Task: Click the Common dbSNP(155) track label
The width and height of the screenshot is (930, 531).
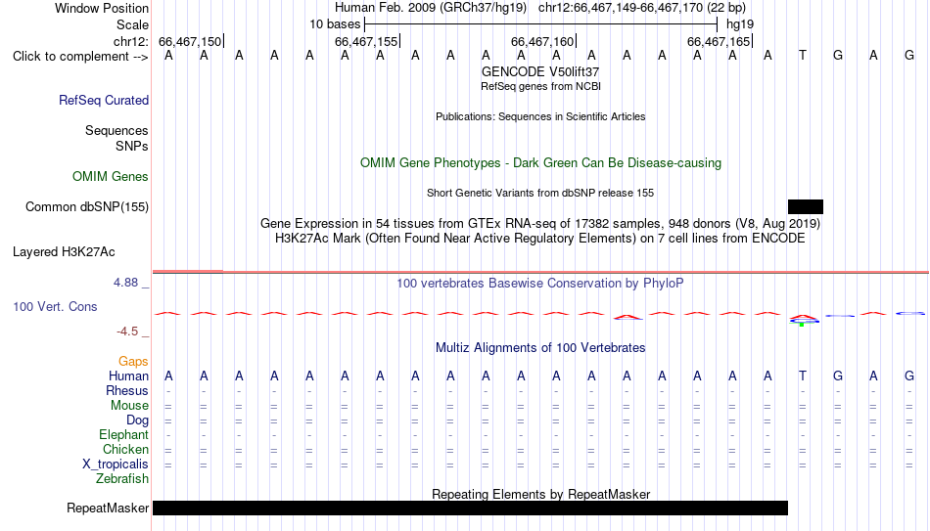Action: [x=87, y=207]
